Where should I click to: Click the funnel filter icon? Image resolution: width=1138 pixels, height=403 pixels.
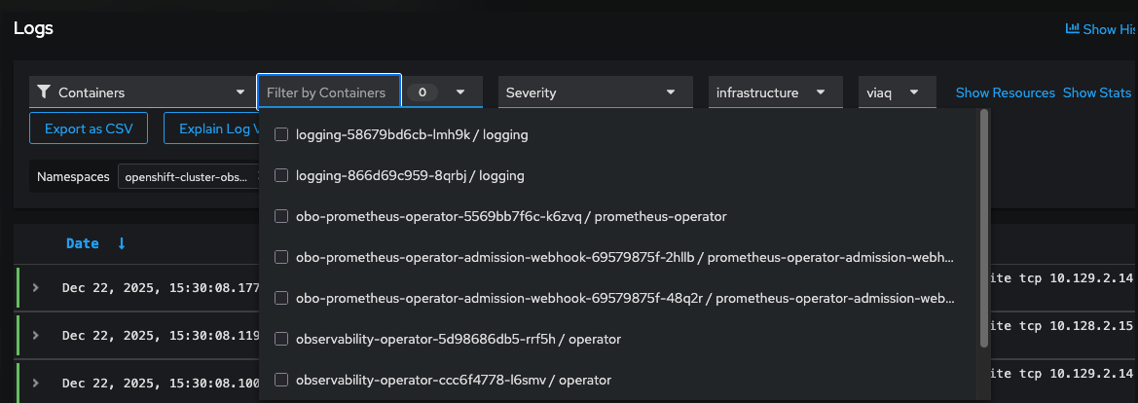pos(43,92)
